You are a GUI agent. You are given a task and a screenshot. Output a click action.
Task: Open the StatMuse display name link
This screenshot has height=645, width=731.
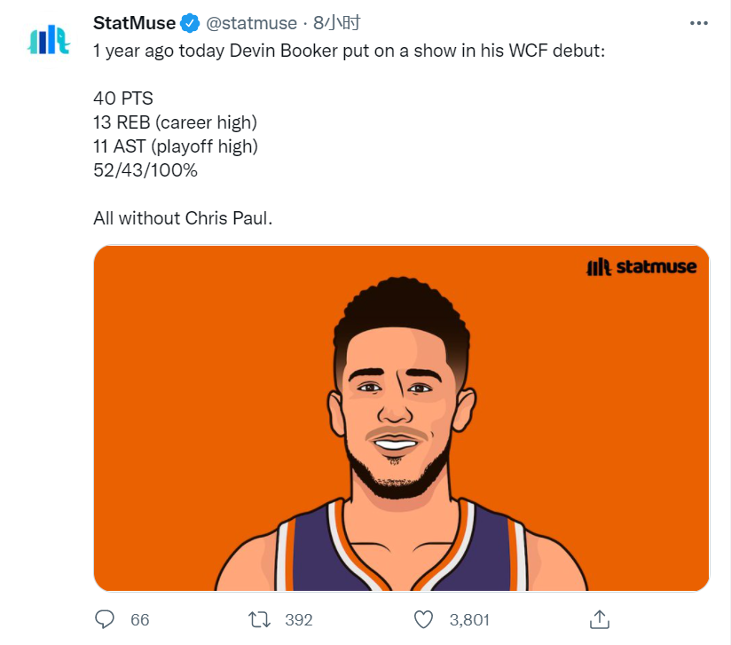pos(134,23)
